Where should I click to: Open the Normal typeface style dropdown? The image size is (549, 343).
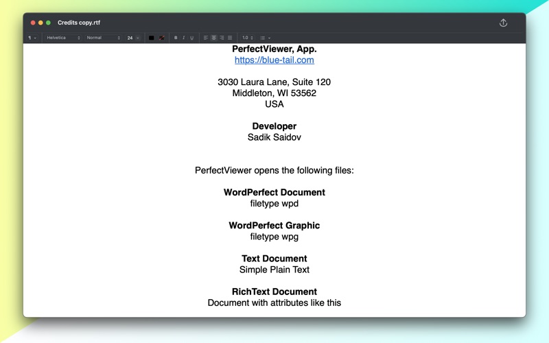click(104, 38)
